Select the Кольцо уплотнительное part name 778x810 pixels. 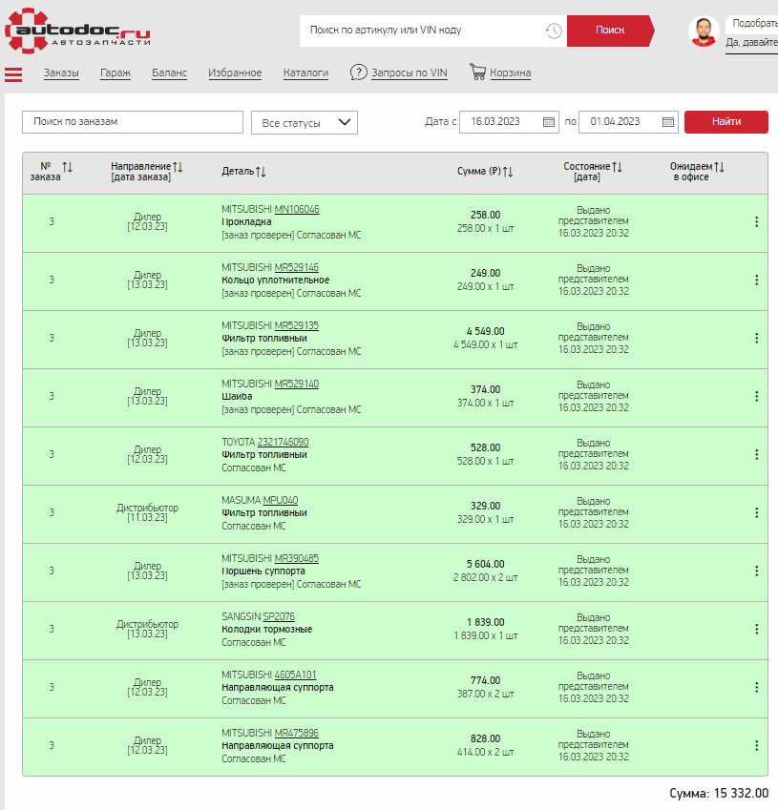point(276,280)
